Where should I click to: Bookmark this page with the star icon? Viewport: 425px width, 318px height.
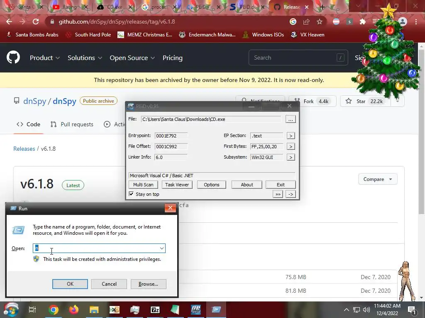pyautogui.click(x=320, y=22)
